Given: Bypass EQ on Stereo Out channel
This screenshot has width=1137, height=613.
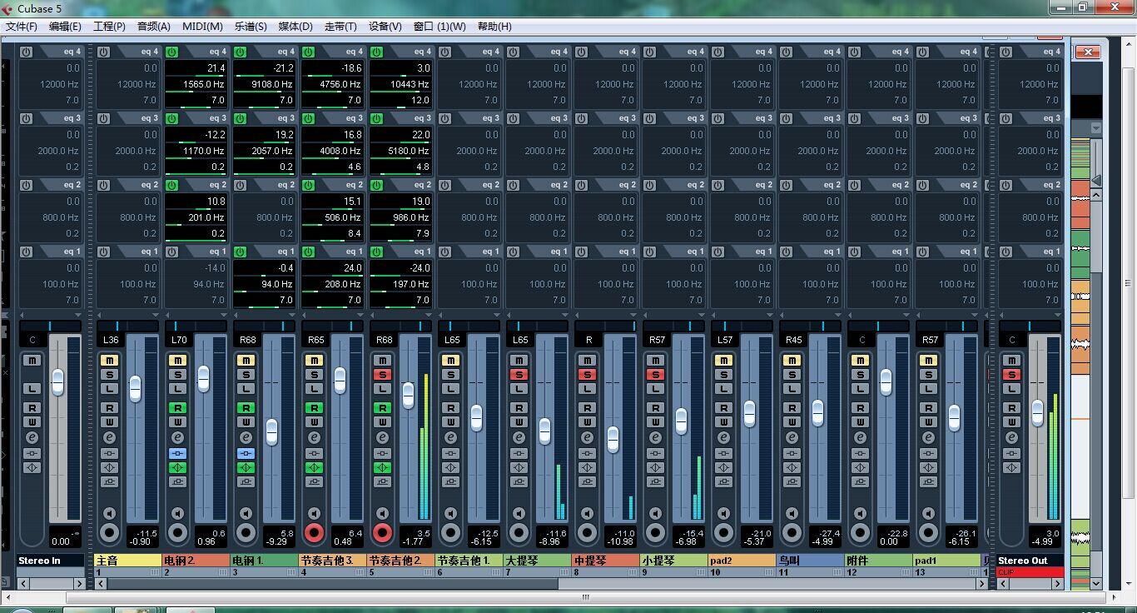Looking at the screenshot, I should pos(1011,467).
